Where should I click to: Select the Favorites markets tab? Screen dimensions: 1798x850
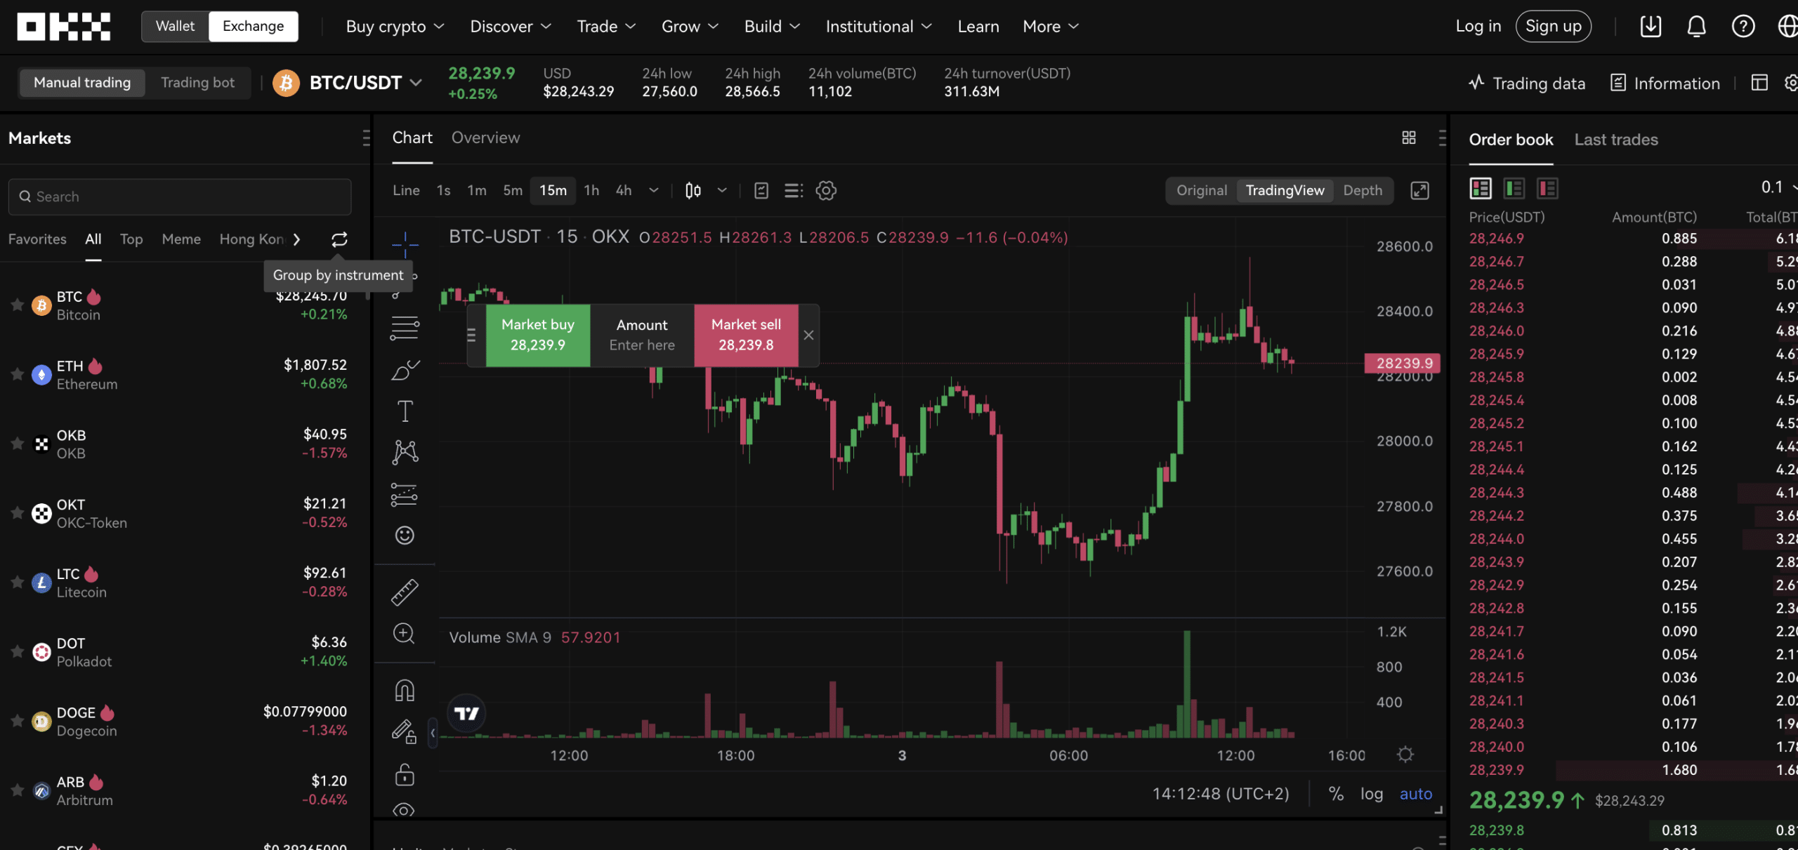pyautogui.click(x=37, y=239)
